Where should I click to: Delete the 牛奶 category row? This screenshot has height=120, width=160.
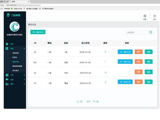pyautogui.click(x=138, y=72)
